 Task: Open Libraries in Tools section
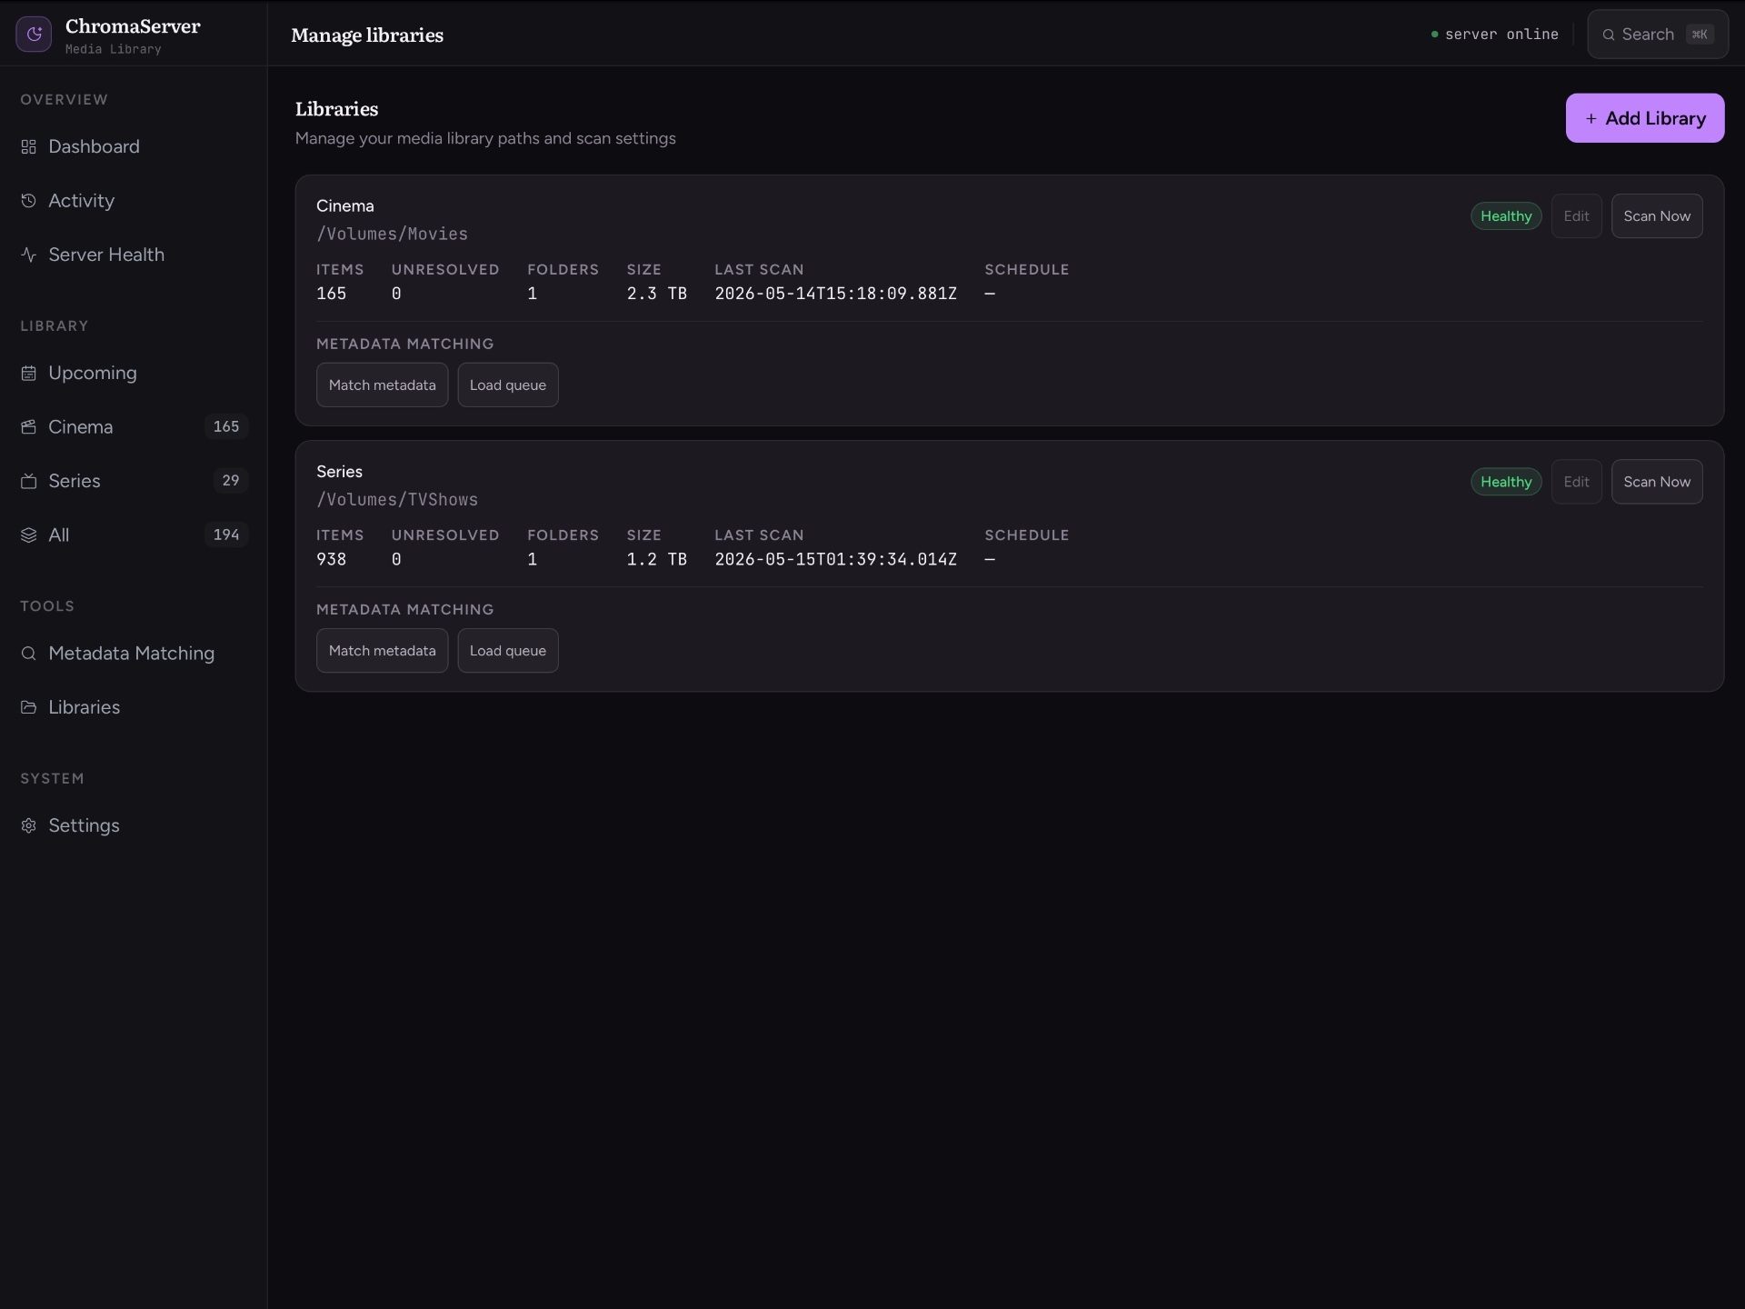[x=134, y=707]
